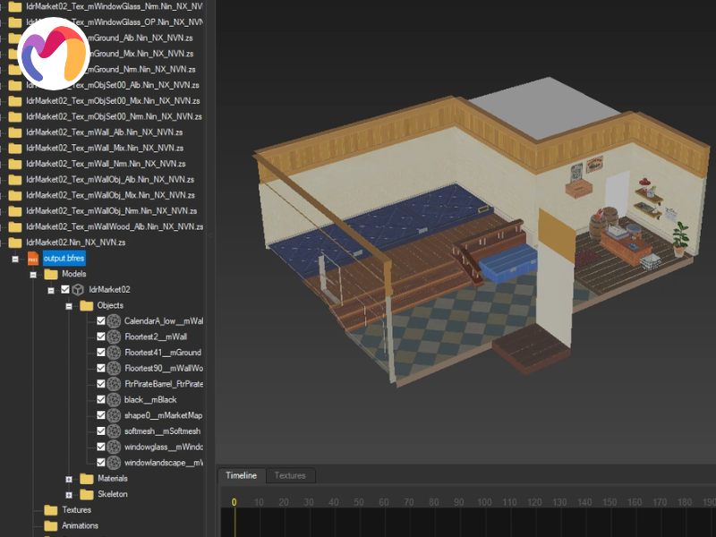Click the Skeleton folder icon
The height and width of the screenshot is (537, 716).
click(87, 494)
